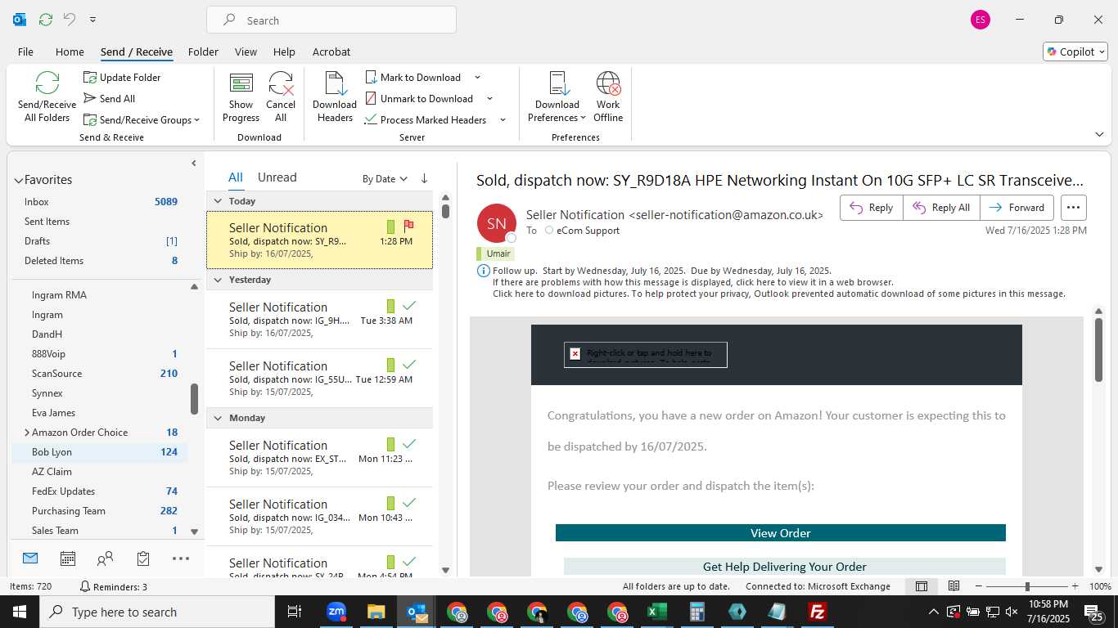Open Calendar view in navigation bar
Screen dimensions: 1118x628
coord(68,558)
